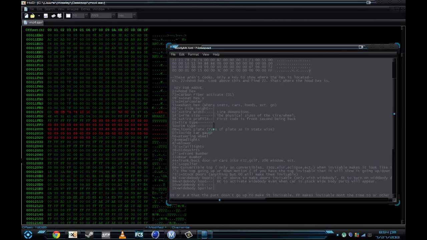Open the Far Cry 3 taskbar icon
Screen dimensions: 427x240
139,235
